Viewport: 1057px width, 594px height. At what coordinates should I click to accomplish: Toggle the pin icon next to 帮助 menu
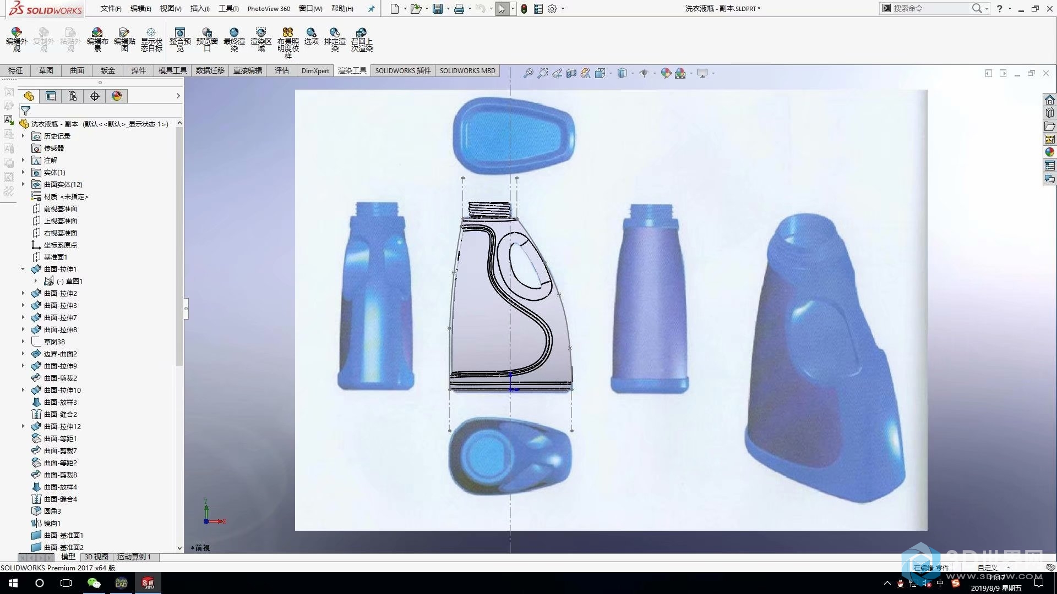(371, 9)
